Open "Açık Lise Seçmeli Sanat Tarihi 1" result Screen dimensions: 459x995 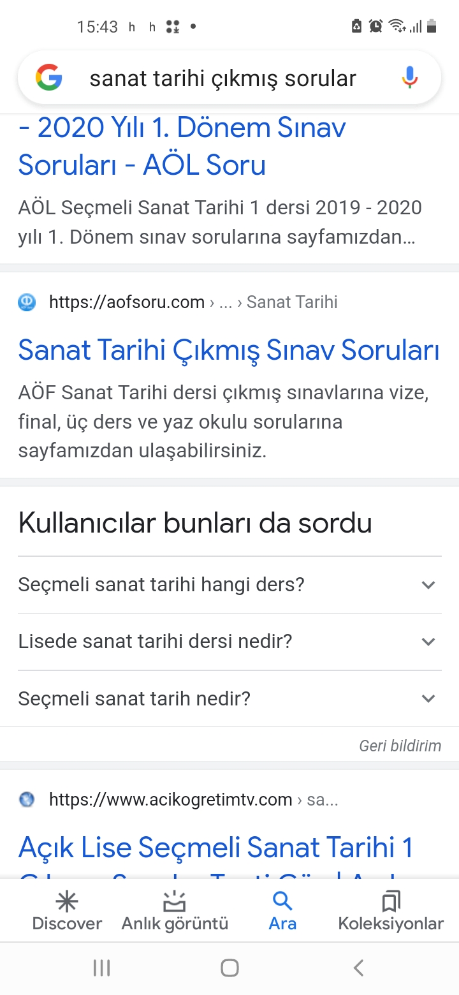(x=216, y=848)
